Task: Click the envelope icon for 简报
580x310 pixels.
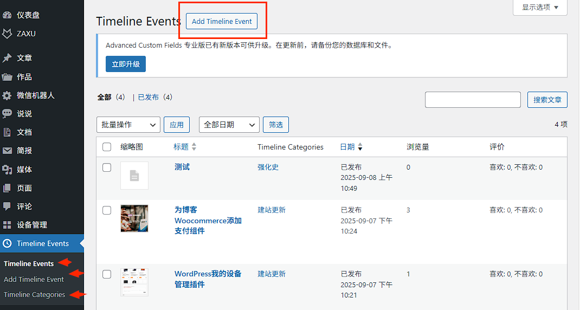Action: pyautogui.click(x=7, y=151)
